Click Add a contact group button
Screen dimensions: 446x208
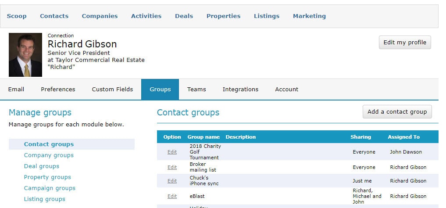pos(397,112)
